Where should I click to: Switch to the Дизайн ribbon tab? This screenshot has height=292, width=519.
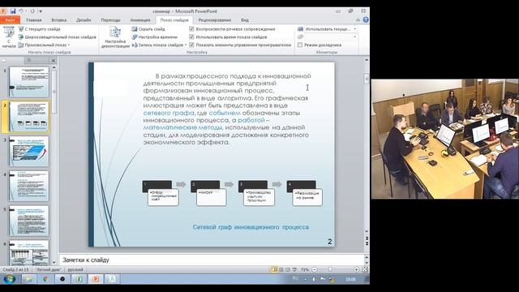(84, 20)
